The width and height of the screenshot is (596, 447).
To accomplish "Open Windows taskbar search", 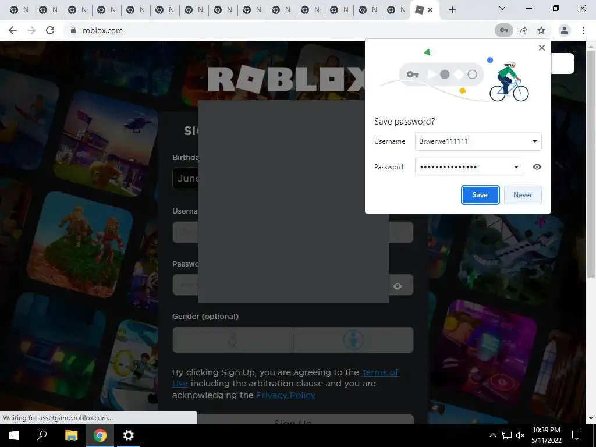I will click(42, 435).
